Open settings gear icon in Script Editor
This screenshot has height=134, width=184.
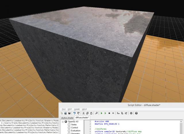(x=131, y=113)
